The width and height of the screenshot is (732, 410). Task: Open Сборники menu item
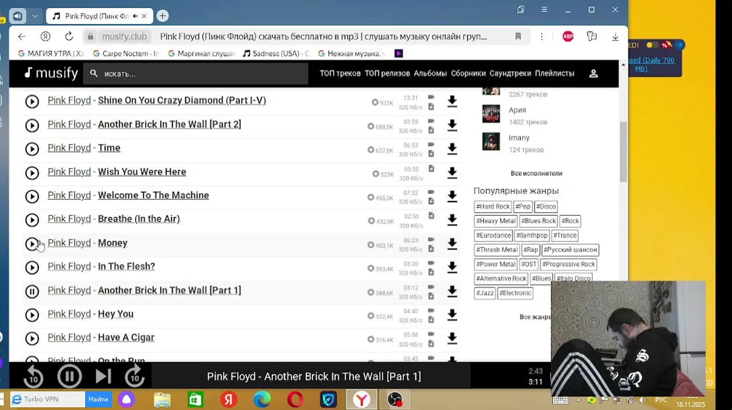pyautogui.click(x=468, y=73)
